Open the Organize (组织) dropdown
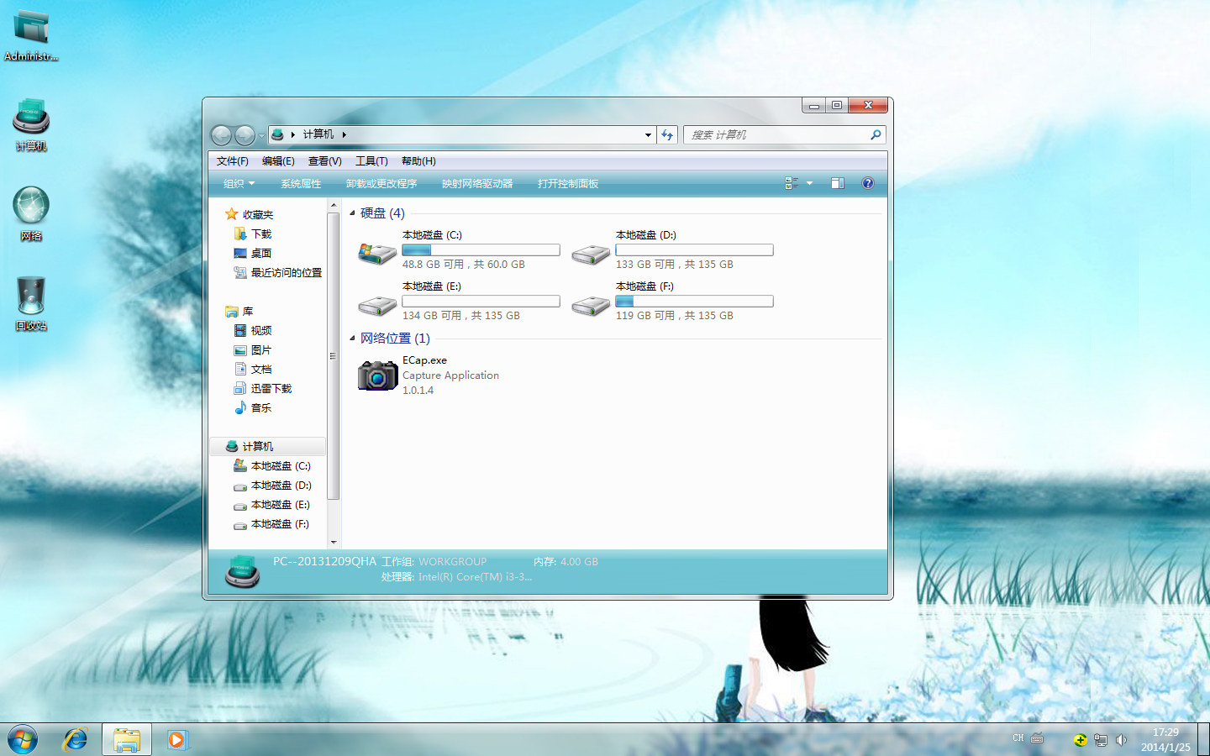Viewport: 1210px width, 756px height. coord(239,183)
